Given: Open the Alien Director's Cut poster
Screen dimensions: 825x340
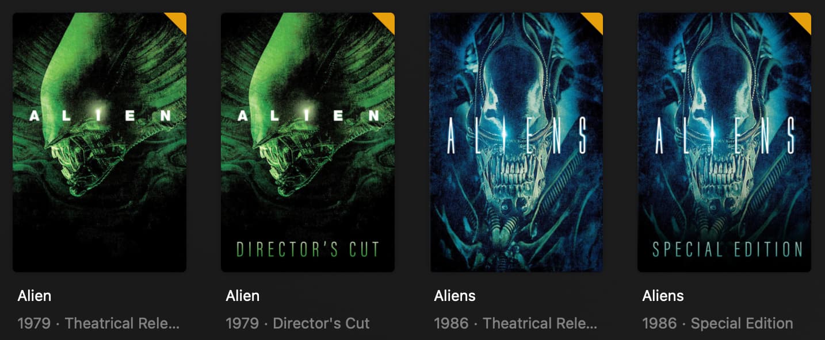Looking at the screenshot, I should 308,142.
